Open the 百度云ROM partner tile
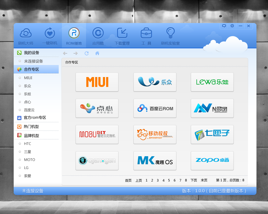The height and width of the screenshot is (214, 268). tap(155, 108)
